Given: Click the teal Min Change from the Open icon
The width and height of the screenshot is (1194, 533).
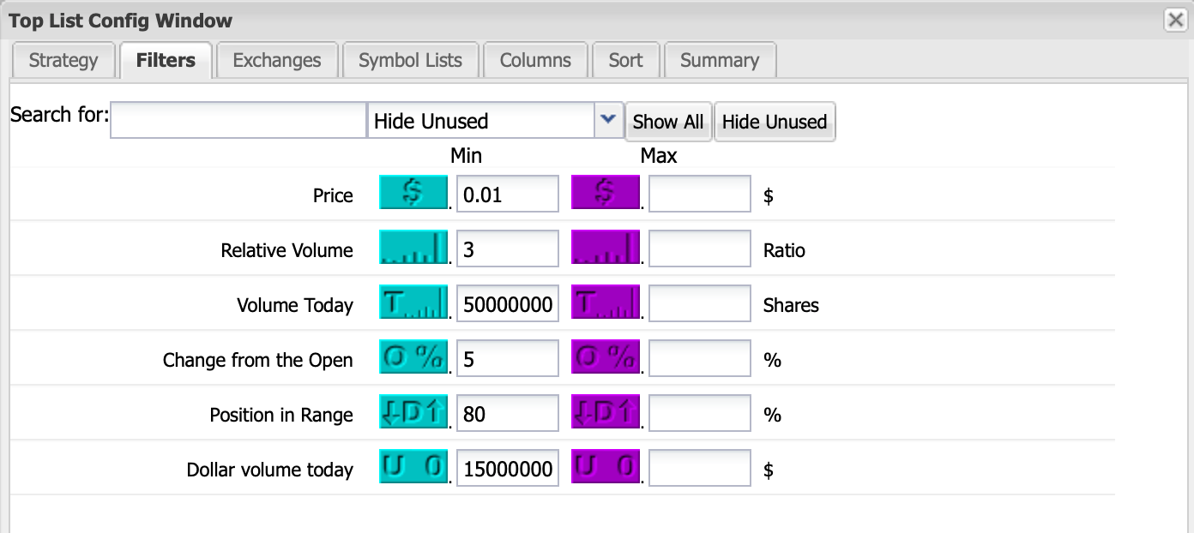Looking at the screenshot, I should click(413, 357).
